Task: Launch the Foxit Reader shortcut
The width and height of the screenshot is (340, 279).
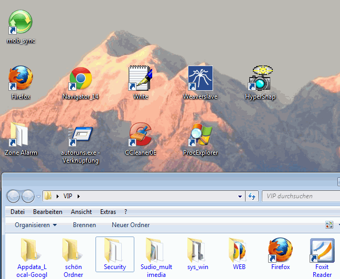Action: point(322,257)
